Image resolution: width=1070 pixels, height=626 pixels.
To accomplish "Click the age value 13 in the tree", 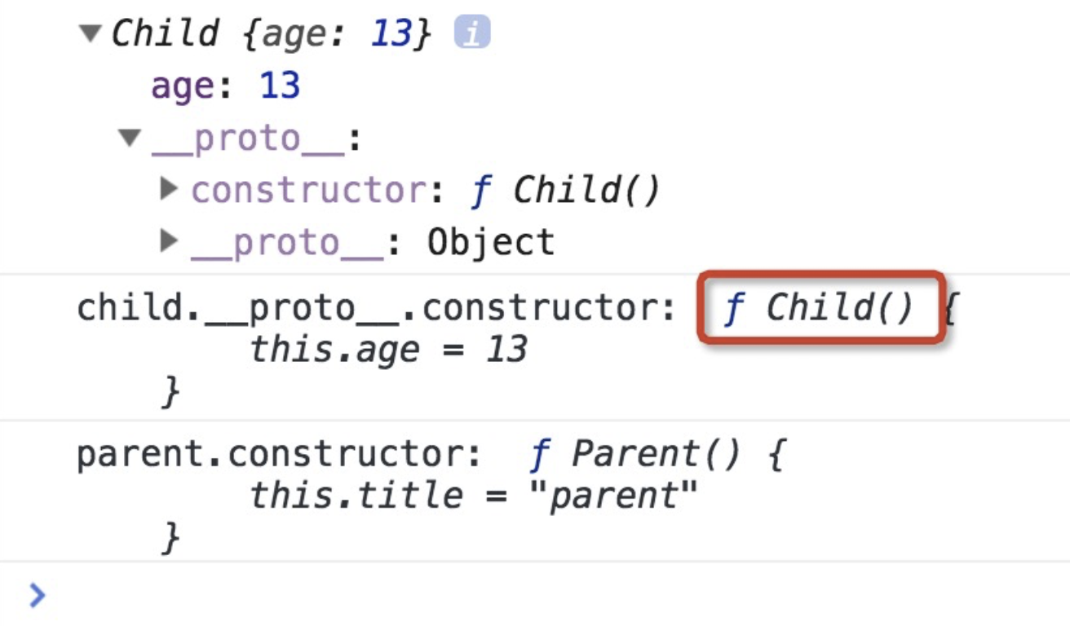I will point(280,86).
